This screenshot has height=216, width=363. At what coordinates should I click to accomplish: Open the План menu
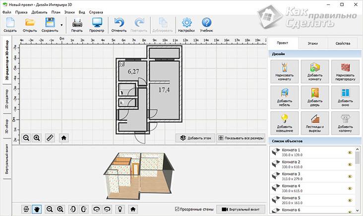pos(56,12)
